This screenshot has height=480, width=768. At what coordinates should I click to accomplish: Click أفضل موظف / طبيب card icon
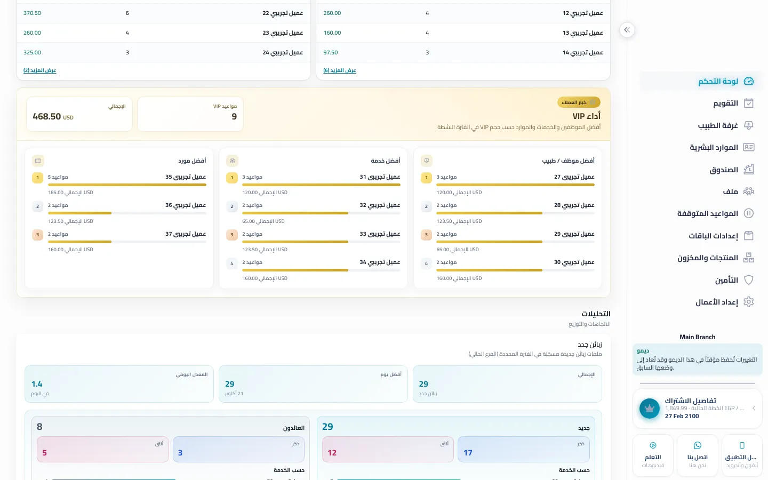[426, 161]
